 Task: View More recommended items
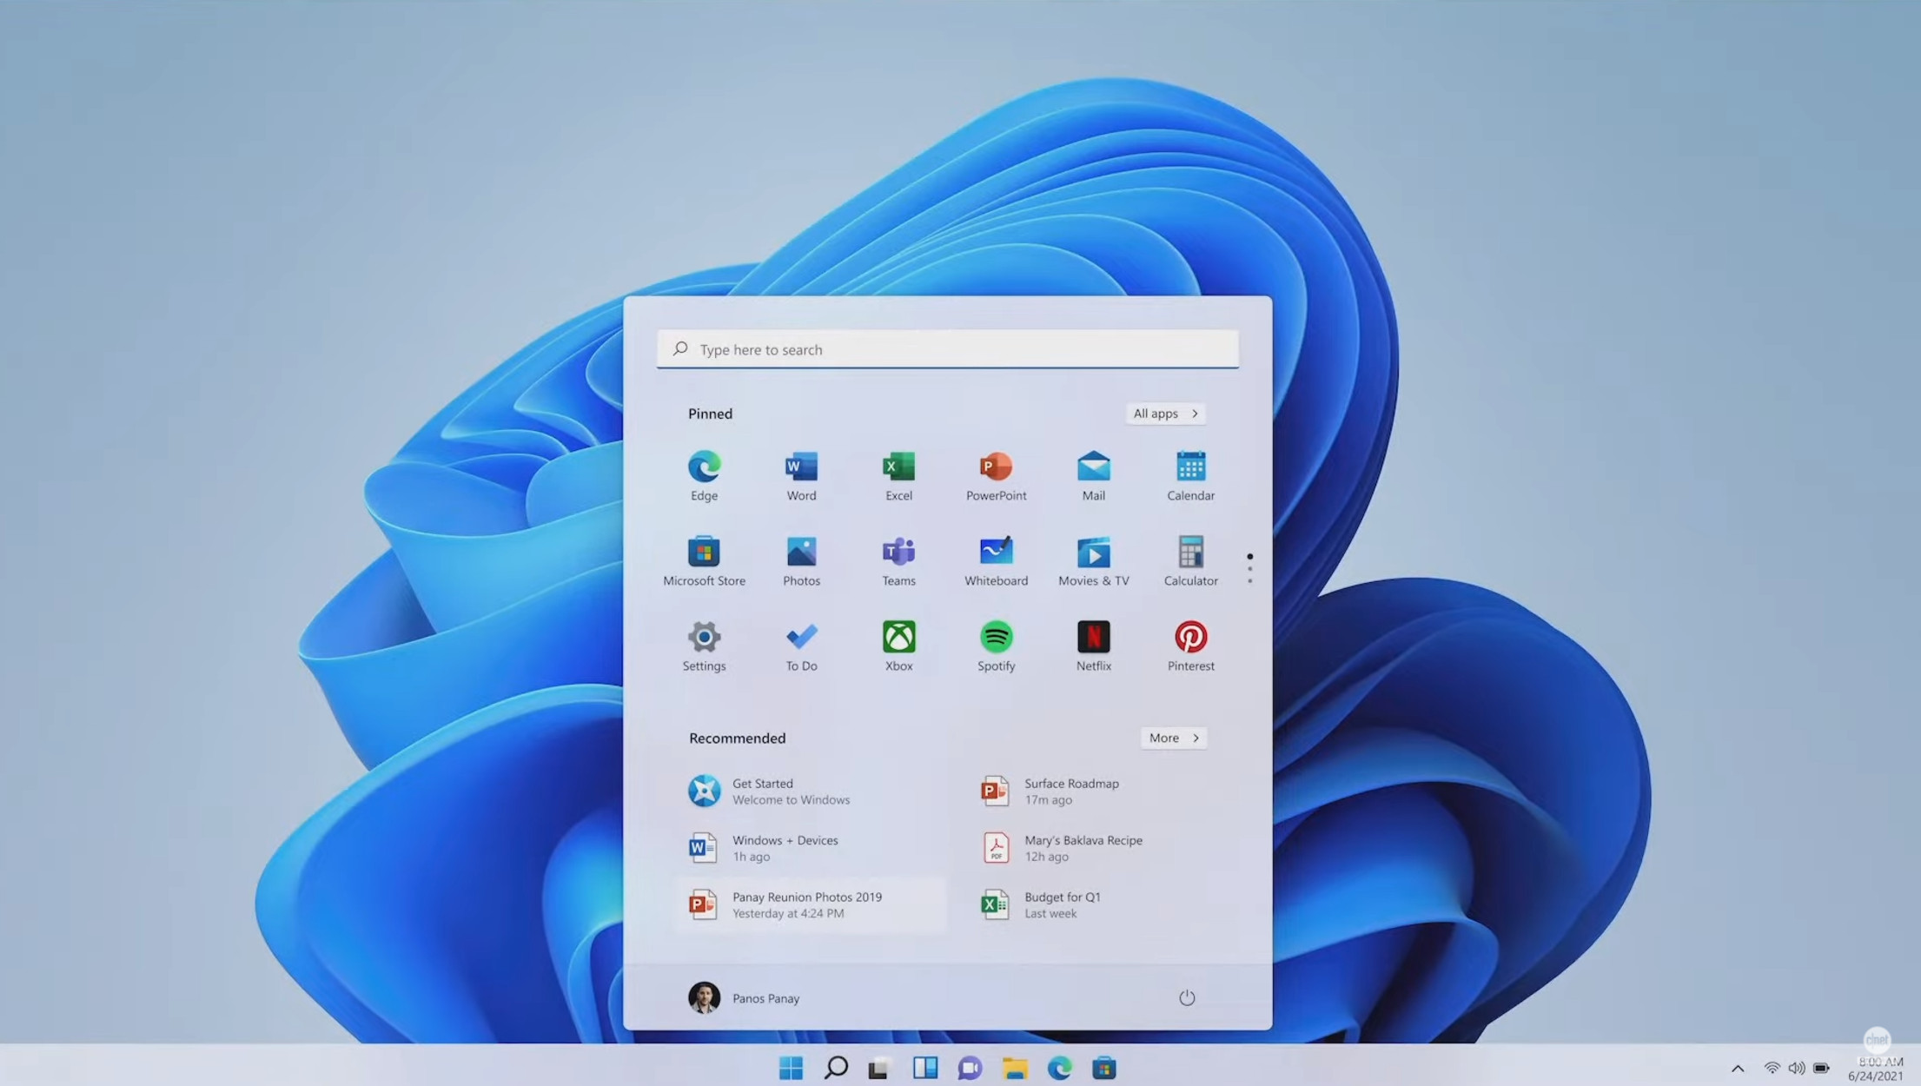tap(1171, 738)
